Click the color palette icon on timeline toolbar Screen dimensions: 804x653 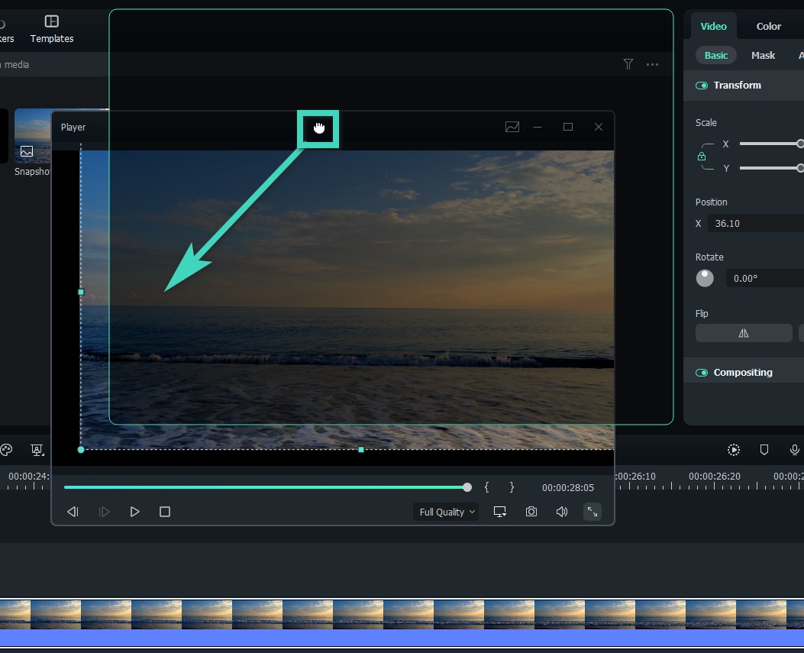click(6, 450)
